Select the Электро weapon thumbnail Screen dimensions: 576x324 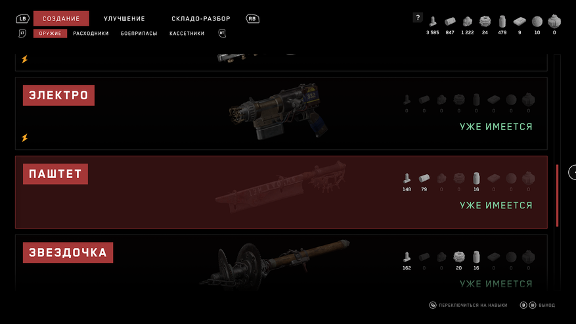pos(279,111)
